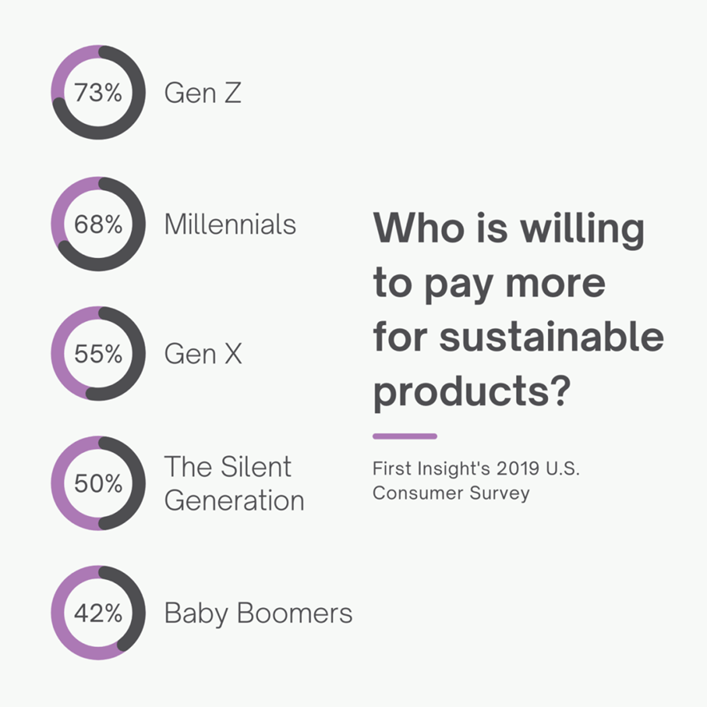Image resolution: width=707 pixels, height=707 pixels.
Task: Click the Gen Z donut chart
Action: pyautogui.click(x=98, y=92)
